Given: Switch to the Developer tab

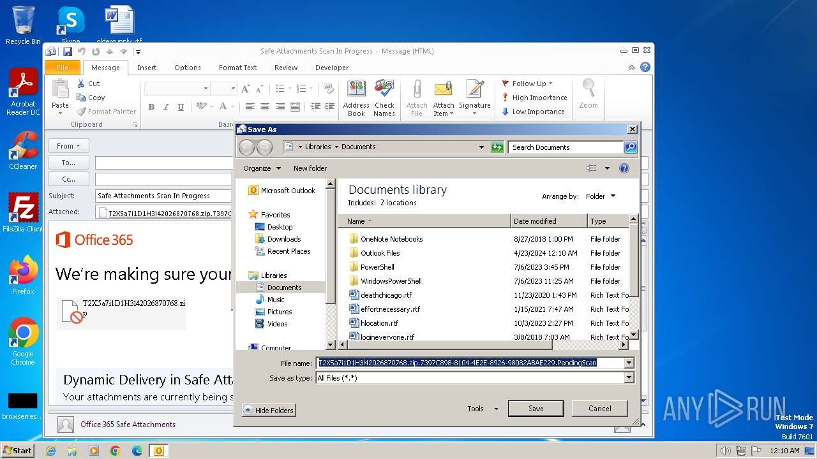Looking at the screenshot, I should (332, 68).
